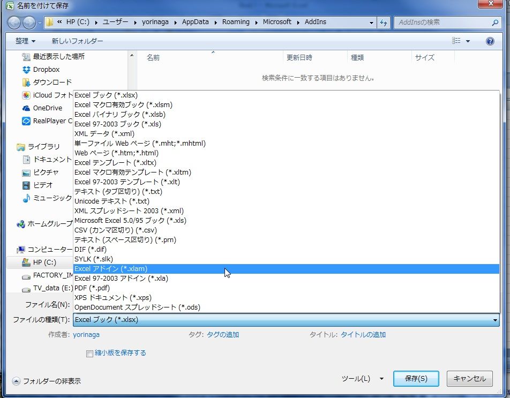Click author name yorinaga
The width and height of the screenshot is (510, 398).
pyautogui.click(x=86, y=335)
